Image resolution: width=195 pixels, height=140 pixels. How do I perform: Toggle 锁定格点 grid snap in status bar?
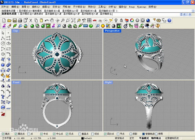pos(119,138)
